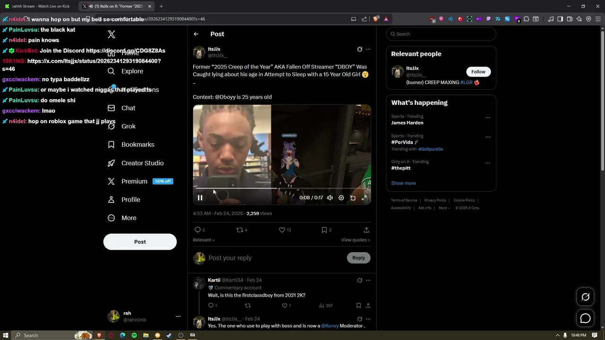The image size is (605, 340).
Task: Click Show more under What's happening
Action: [404, 183]
